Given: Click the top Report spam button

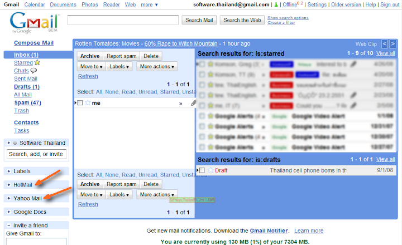Looking at the screenshot, I should pos(122,56).
